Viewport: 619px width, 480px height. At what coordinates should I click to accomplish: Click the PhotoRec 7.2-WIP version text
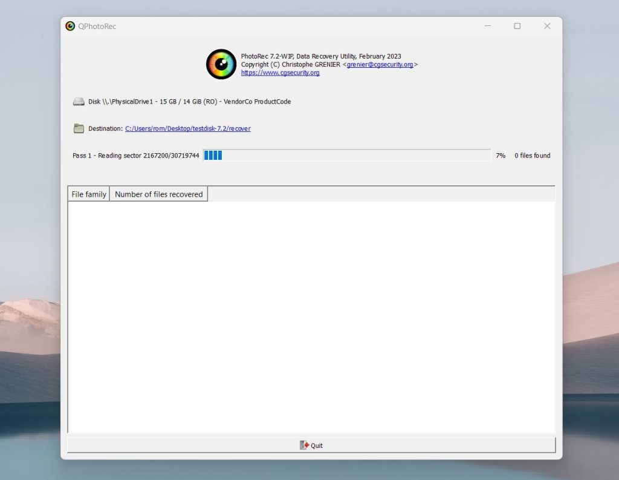(320, 56)
